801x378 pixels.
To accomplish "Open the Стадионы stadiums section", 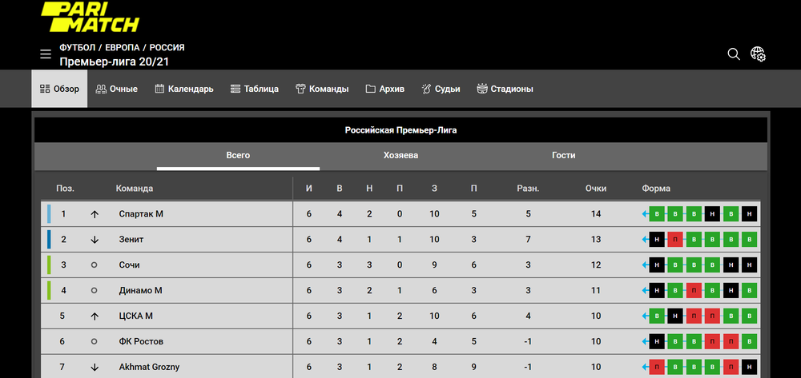I will (505, 89).
